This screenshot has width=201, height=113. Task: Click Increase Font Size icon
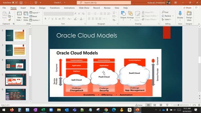coord(76,13)
